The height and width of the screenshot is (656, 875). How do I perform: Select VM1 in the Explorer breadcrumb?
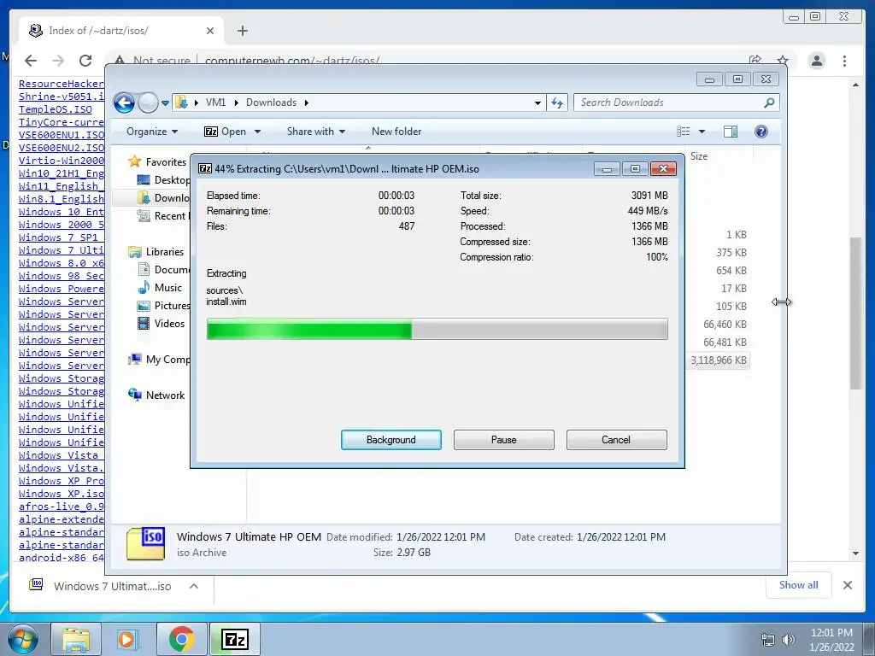(215, 102)
